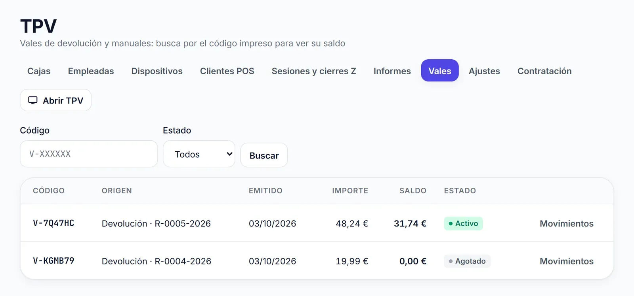This screenshot has height=296, width=634.
Task: Go to the Dispositivos tab
Action: pos(157,71)
